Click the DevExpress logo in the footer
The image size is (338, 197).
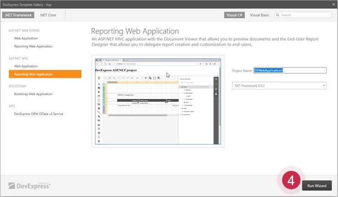tap(29, 186)
